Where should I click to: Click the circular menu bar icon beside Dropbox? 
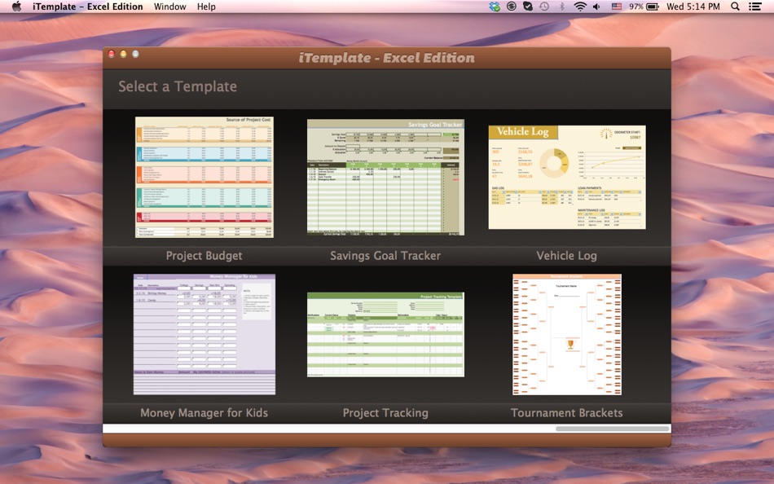click(x=512, y=7)
